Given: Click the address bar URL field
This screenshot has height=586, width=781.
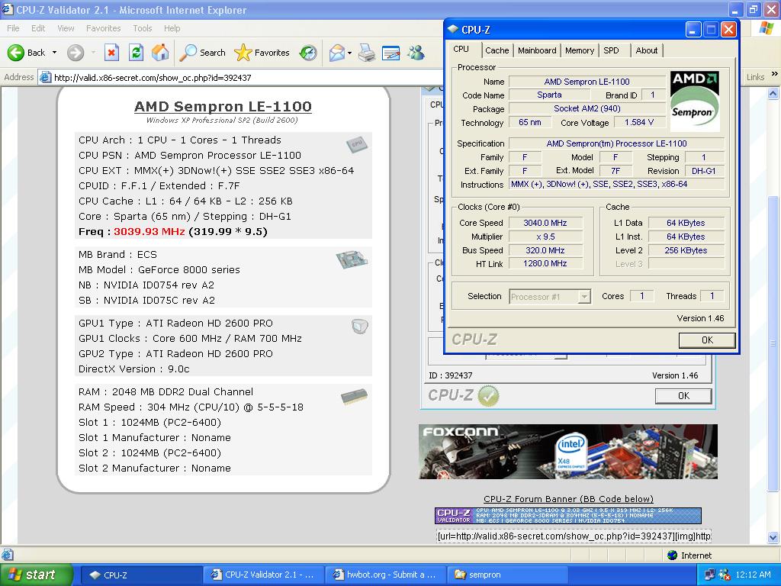Looking at the screenshot, I should pos(239,78).
